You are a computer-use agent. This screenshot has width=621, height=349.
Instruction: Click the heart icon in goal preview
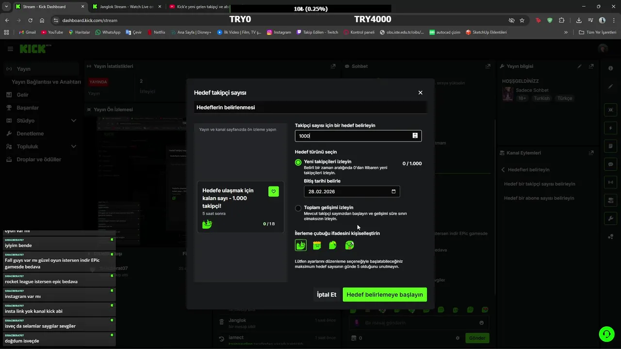[274, 191]
